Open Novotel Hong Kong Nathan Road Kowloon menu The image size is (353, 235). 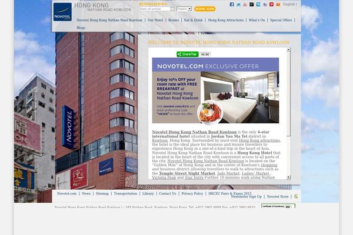109,20
